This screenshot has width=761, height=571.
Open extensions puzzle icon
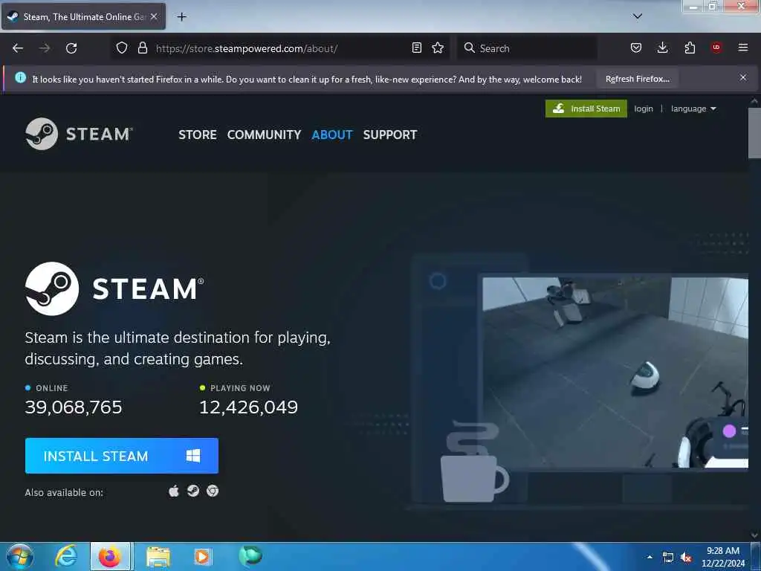(x=690, y=48)
